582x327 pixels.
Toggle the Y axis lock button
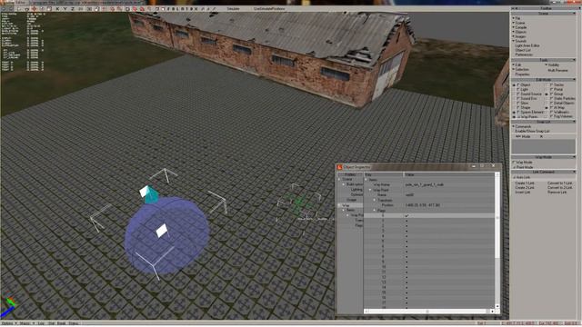(x=65, y=8)
